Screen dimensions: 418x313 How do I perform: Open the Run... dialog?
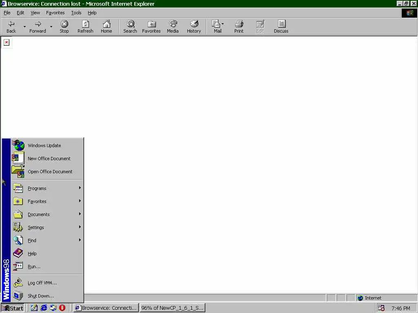pos(47,267)
